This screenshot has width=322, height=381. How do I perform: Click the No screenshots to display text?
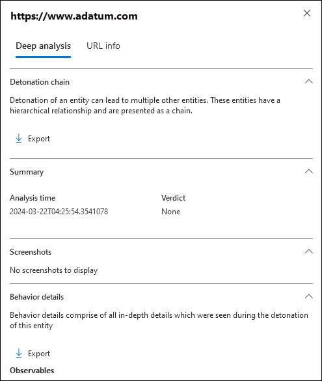[x=53, y=270]
